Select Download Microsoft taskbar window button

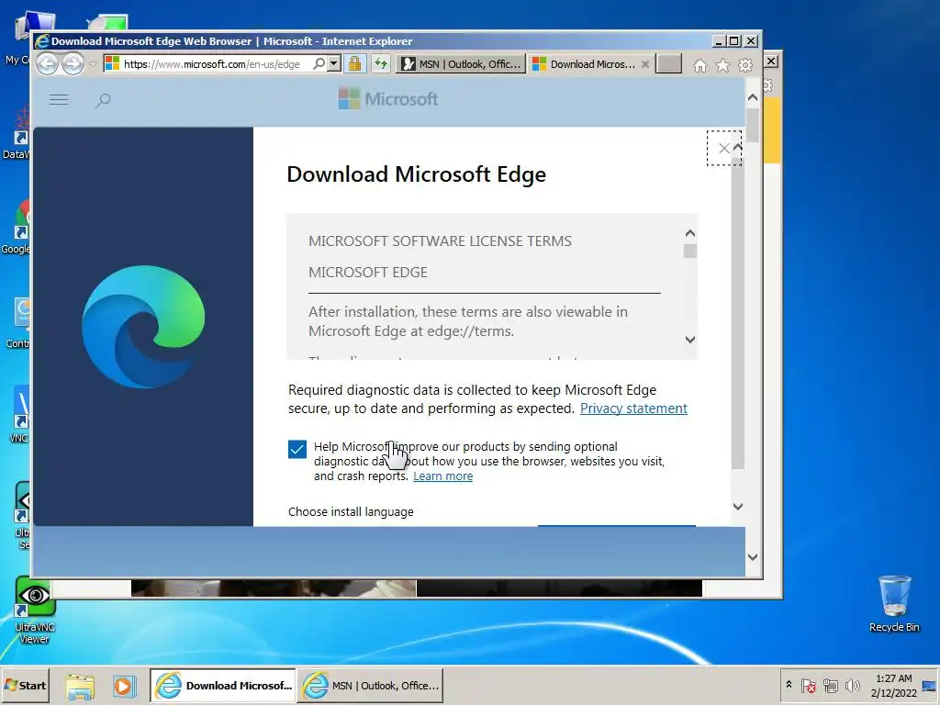pos(223,685)
